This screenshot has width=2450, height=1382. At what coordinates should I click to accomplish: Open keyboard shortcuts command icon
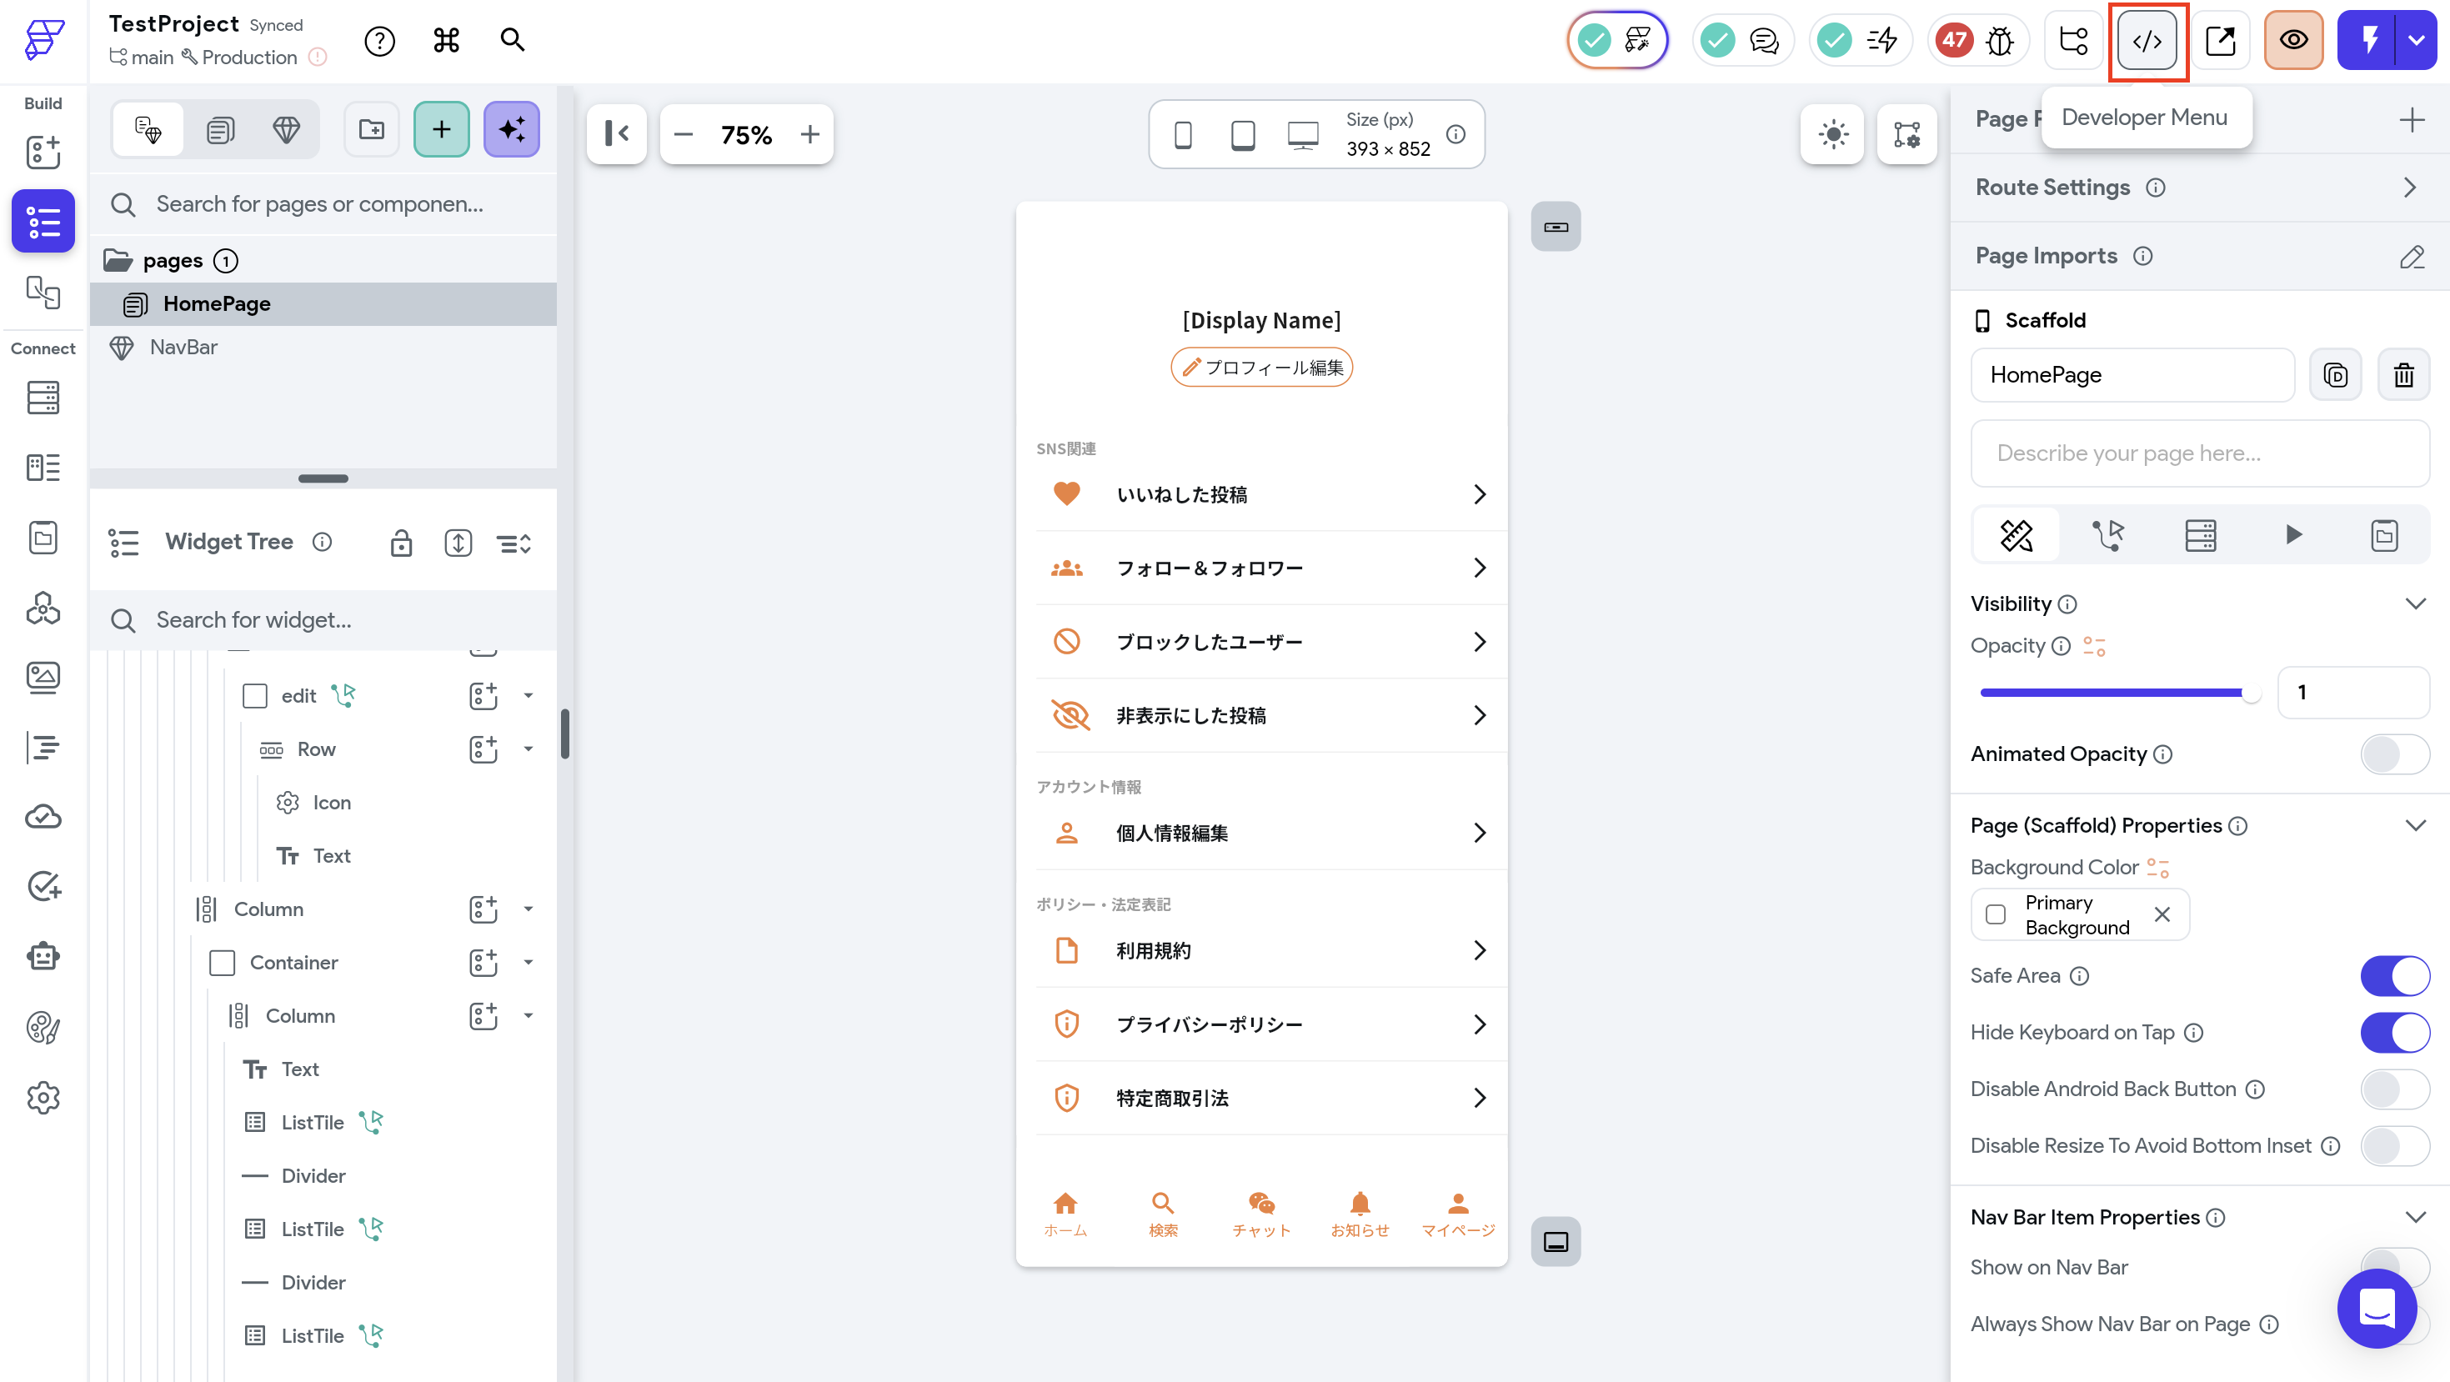446,41
